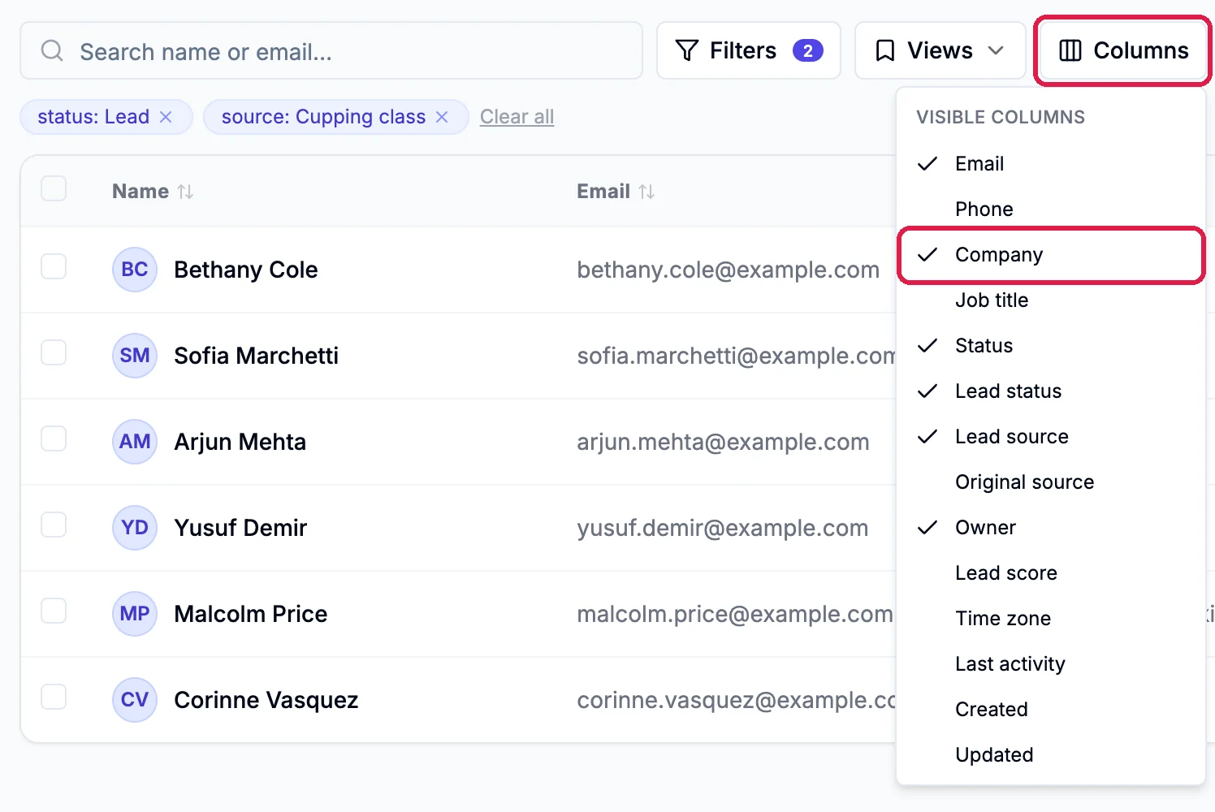Show the Updated column
The width and height of the screenshot is (1215, 812).
(1051, 755)
